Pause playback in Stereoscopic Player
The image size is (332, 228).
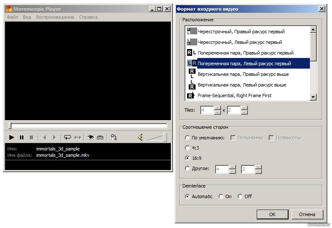pos(22,138)
